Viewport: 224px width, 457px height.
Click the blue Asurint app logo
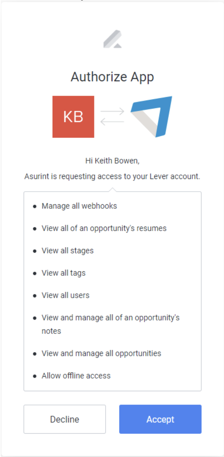tap(151, 116)
